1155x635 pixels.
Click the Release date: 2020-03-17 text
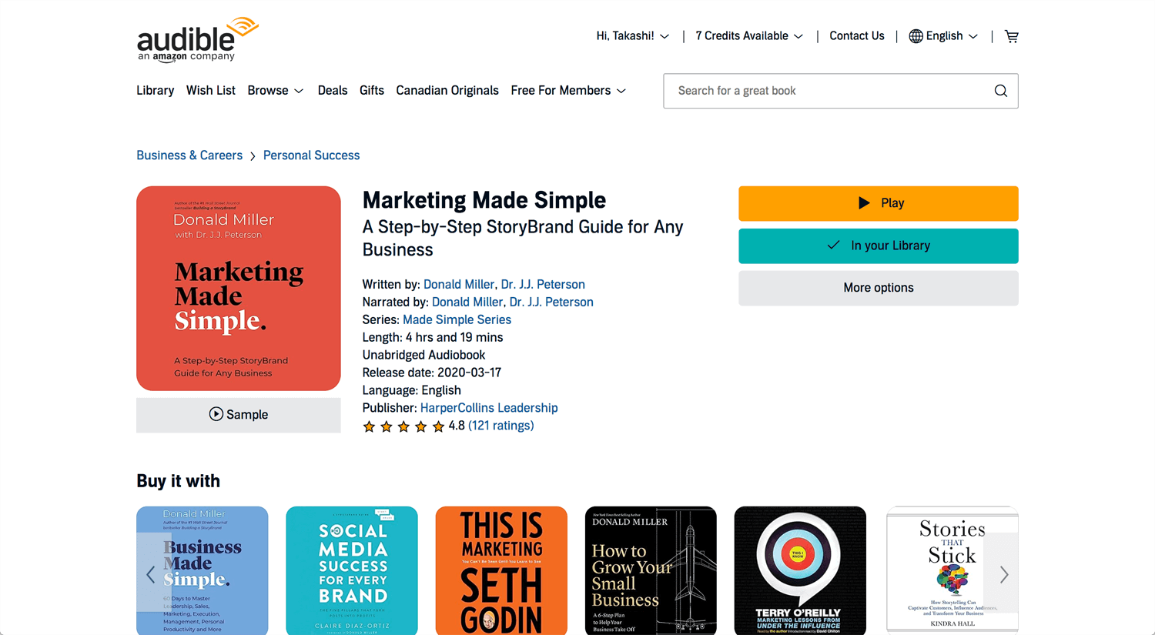pyautogui.click(x=432, y=373)
